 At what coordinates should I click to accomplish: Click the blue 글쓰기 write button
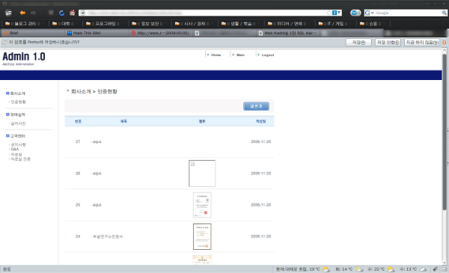256,106
